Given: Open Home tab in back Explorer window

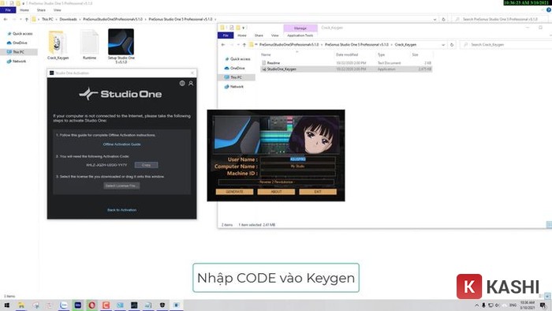Looking at the screenshot, I should point(24,9).
